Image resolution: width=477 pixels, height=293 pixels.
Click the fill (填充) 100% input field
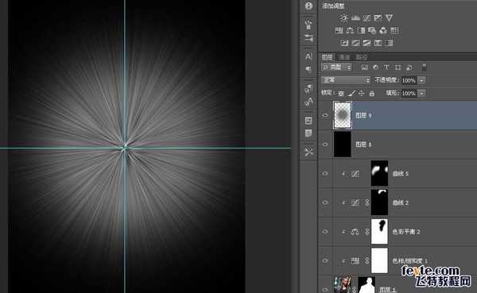[409, 93]
